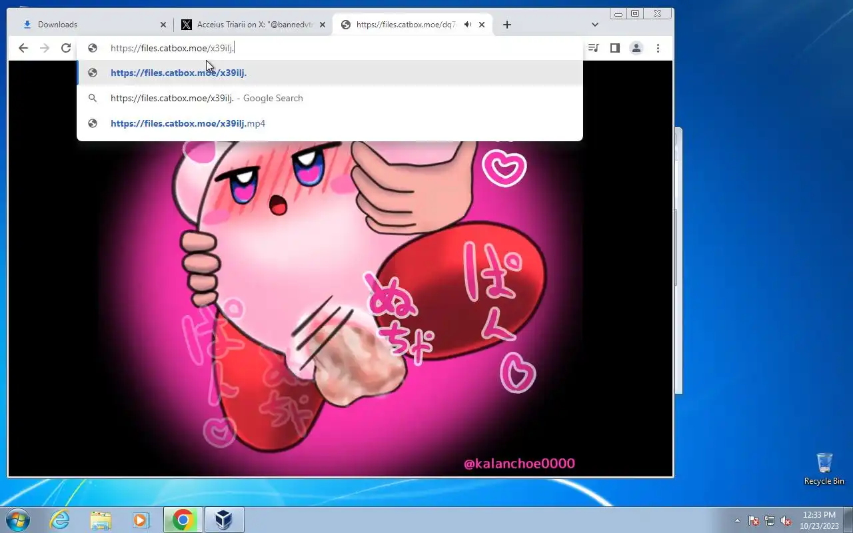Open the Windows Start menu

pos(18,520)
